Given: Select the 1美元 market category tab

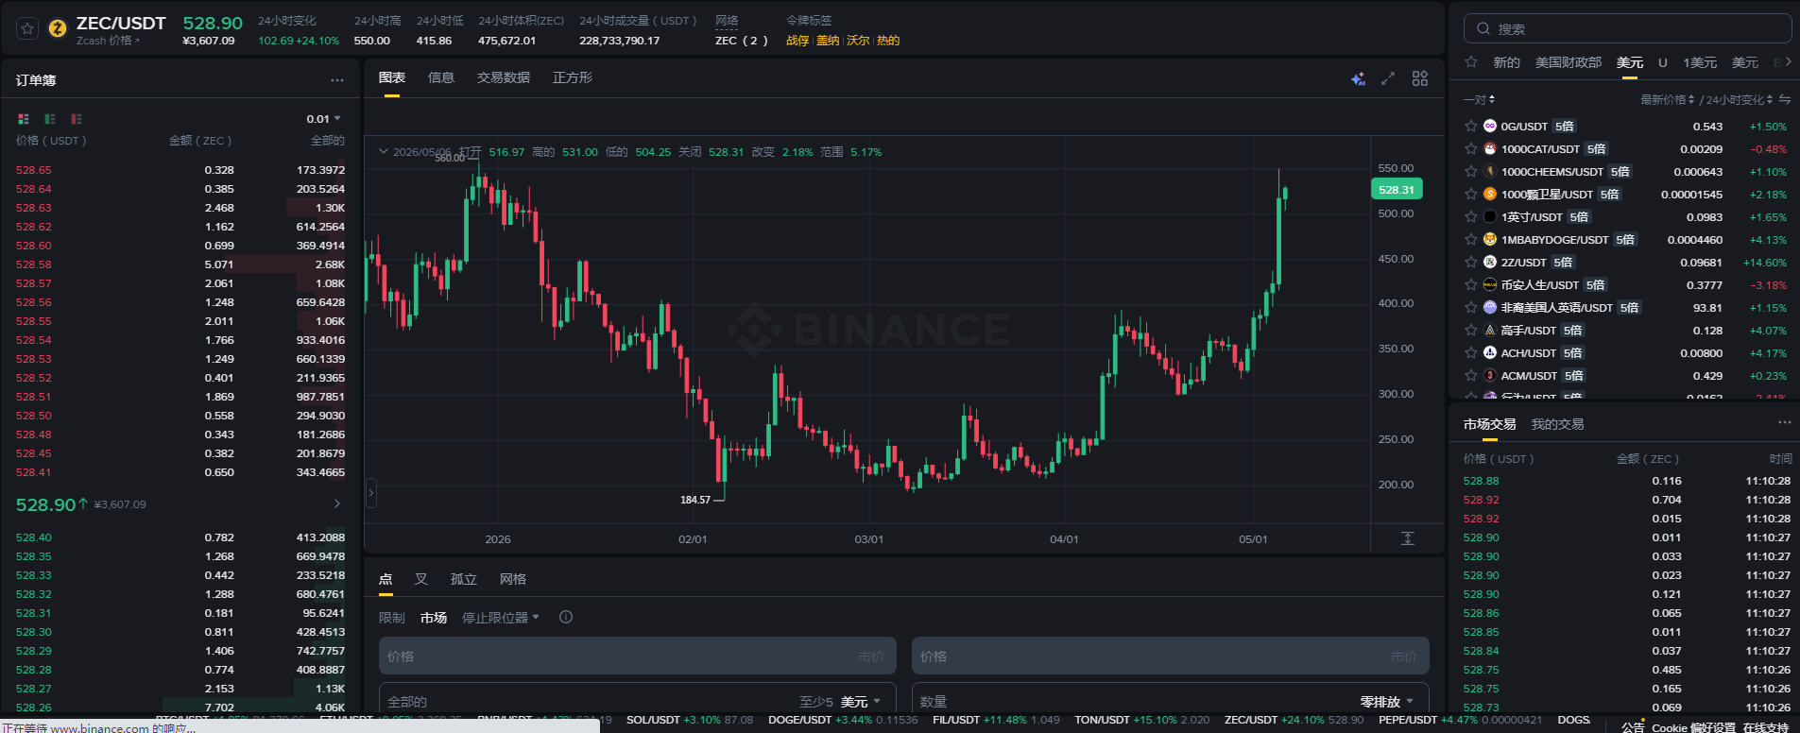Looking at the screenshot, I should [1700, 62].
